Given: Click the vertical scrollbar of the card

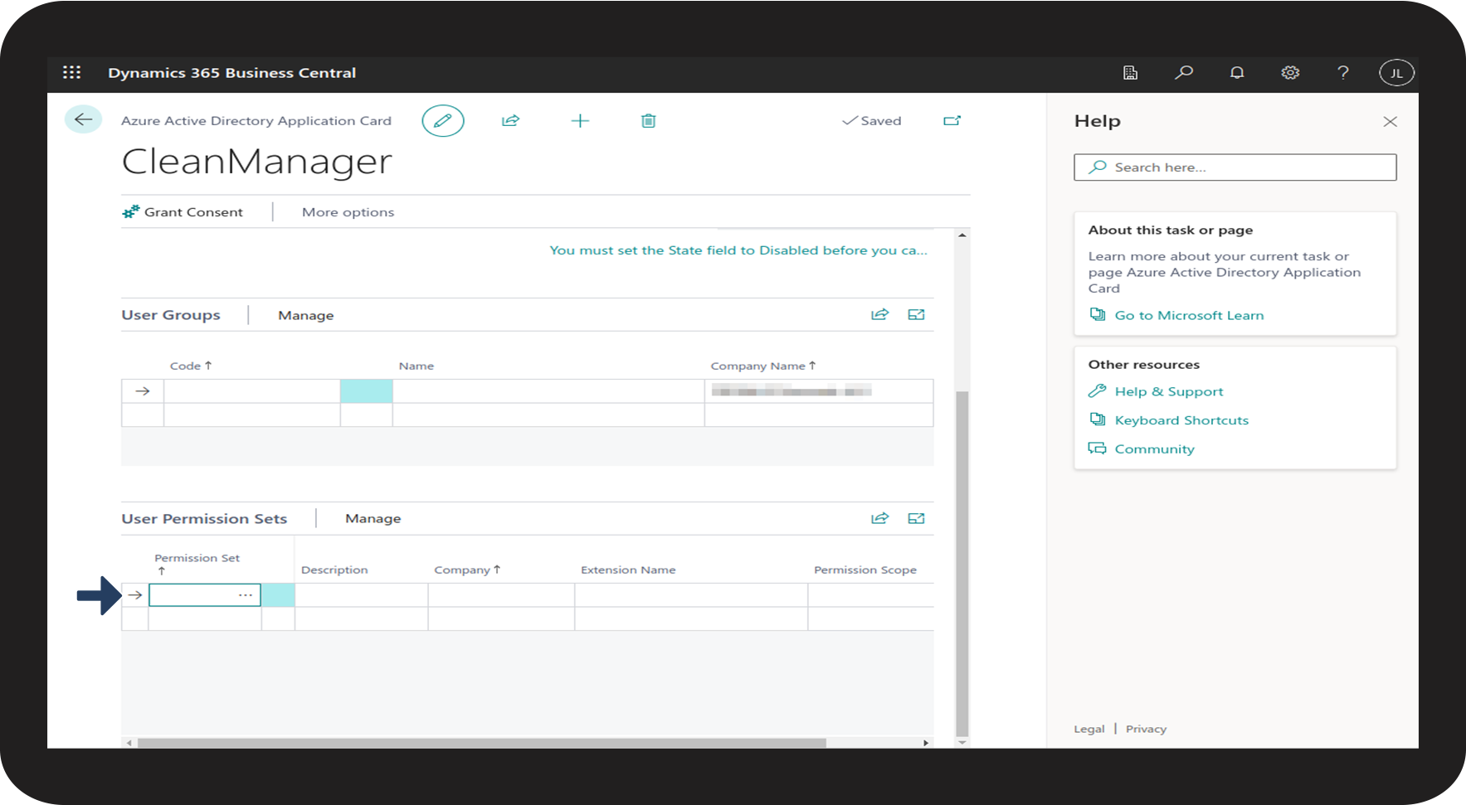Looking at the screenshot, I should [x=962, y=564].
